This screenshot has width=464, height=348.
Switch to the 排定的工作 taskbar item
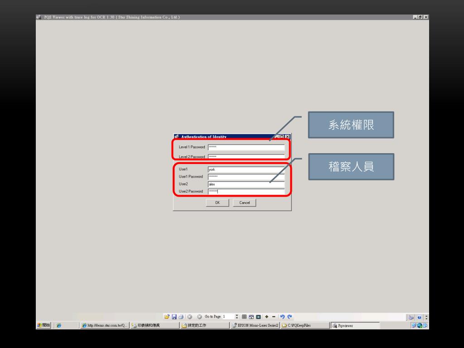[205, 325]
